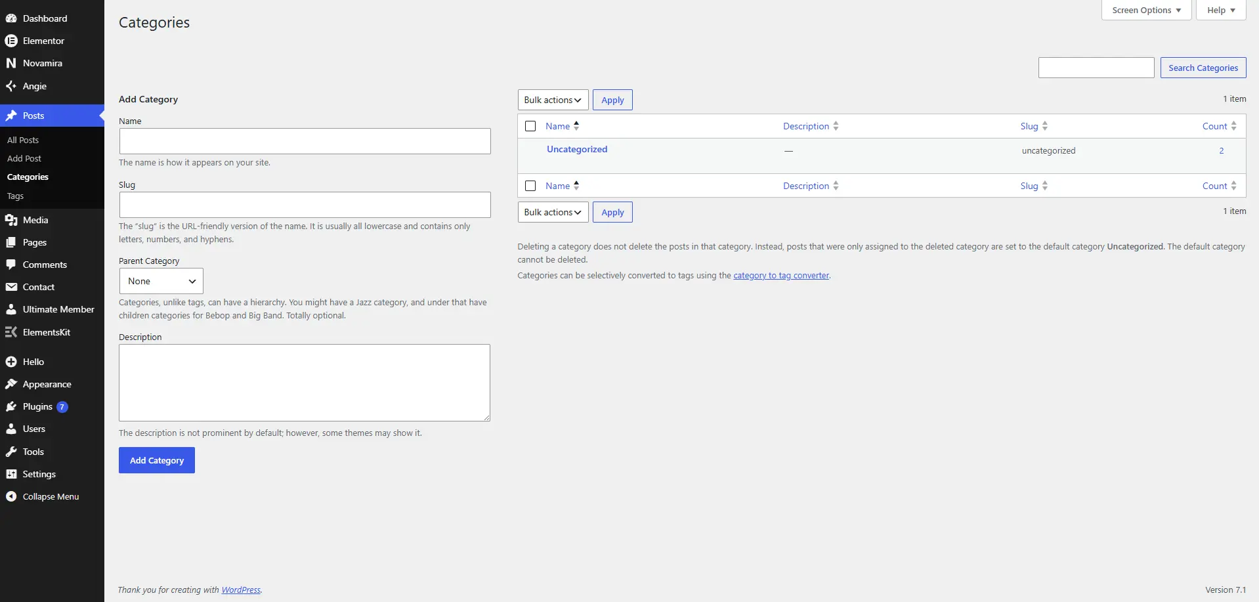Viewport: 1259px width, 602px height.
Task: Focus the category Name input field
Action: tap(305, 141)
